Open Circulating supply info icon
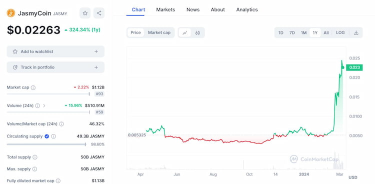 click(x=53, y=136)
